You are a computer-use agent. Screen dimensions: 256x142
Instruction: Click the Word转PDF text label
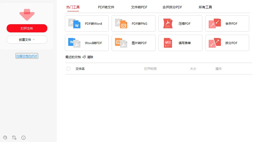tap(93, 43)
